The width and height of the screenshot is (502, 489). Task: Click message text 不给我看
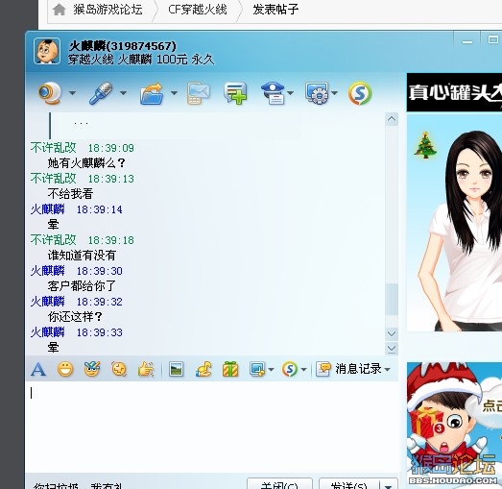point(70,194)
